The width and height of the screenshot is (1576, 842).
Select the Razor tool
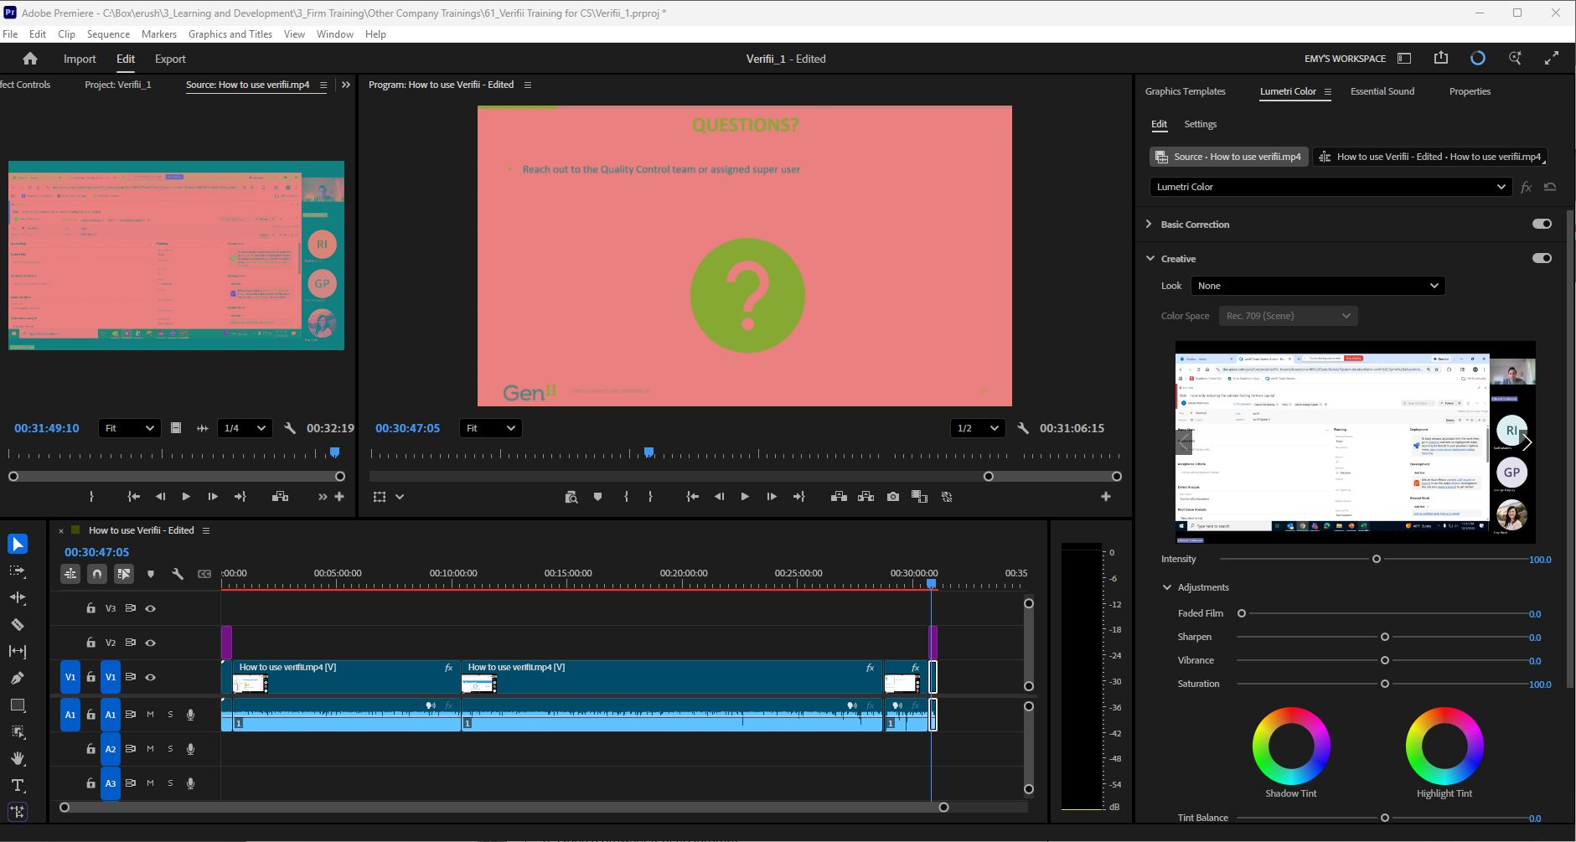coord(18,624)
